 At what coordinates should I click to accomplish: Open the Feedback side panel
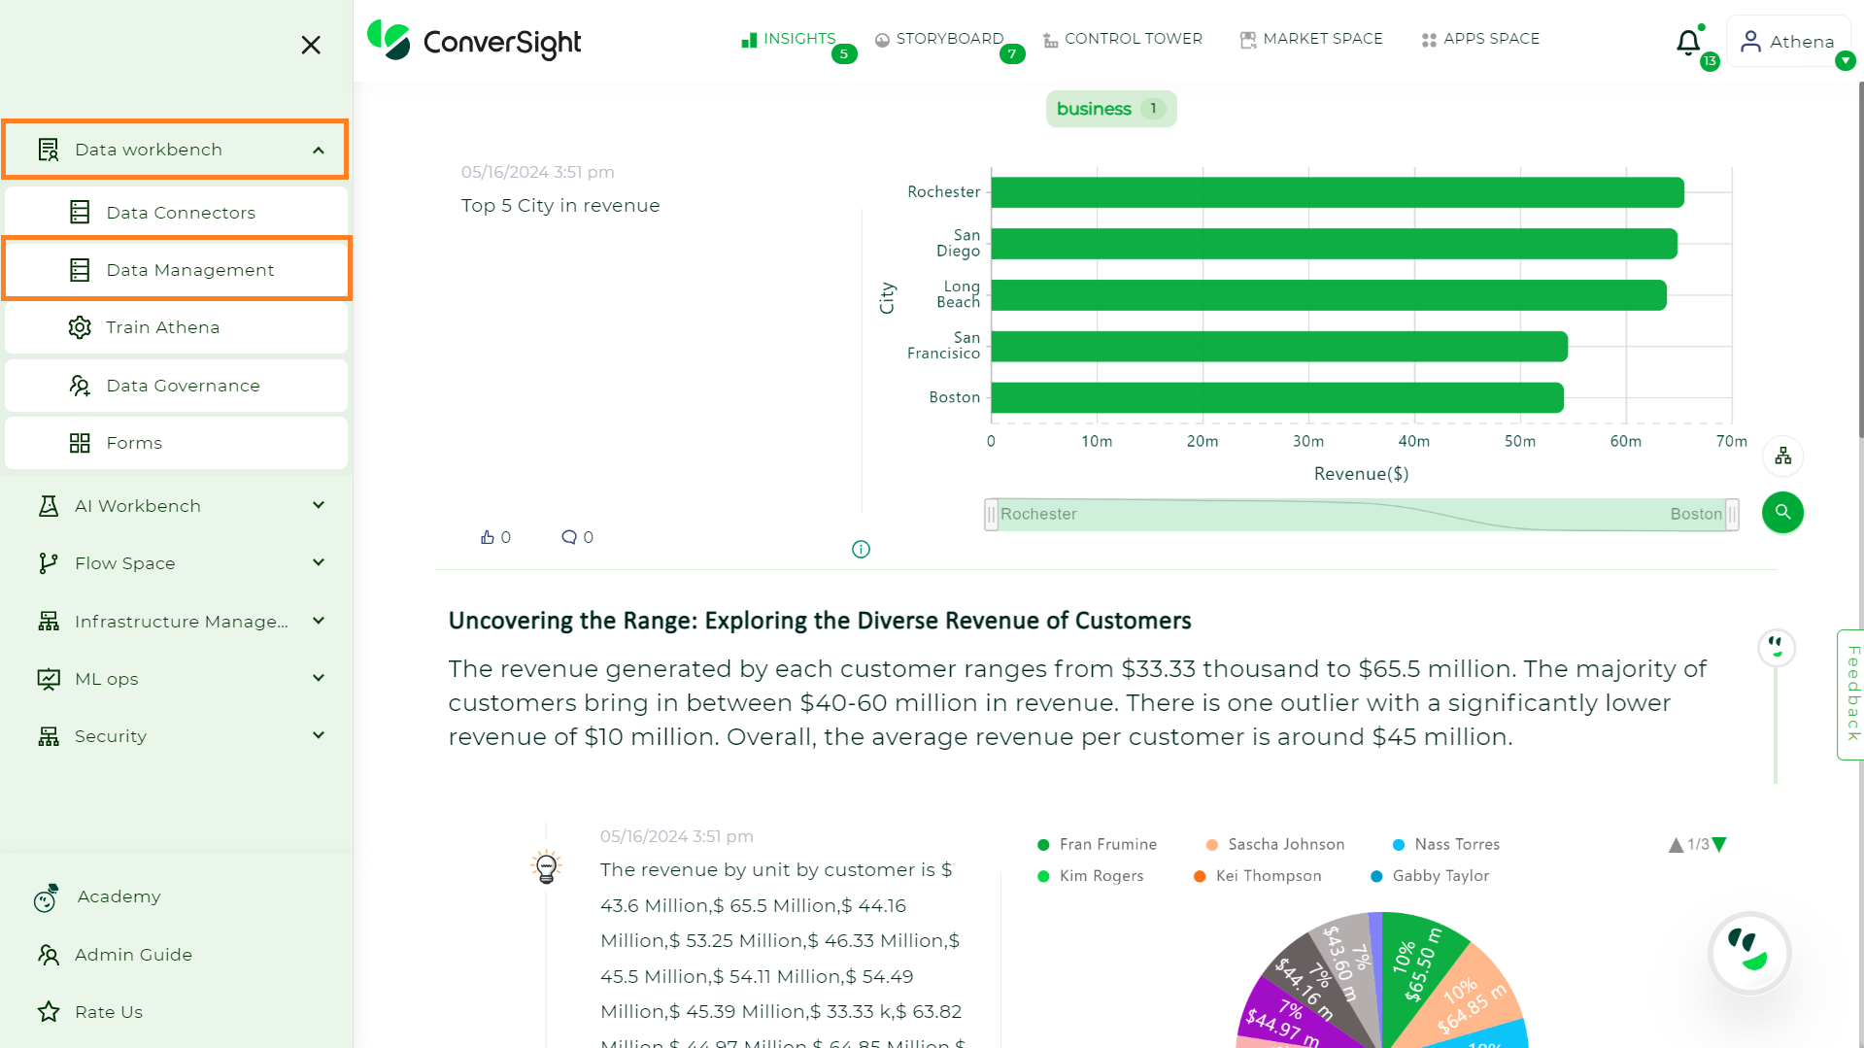click(1851, 695)
